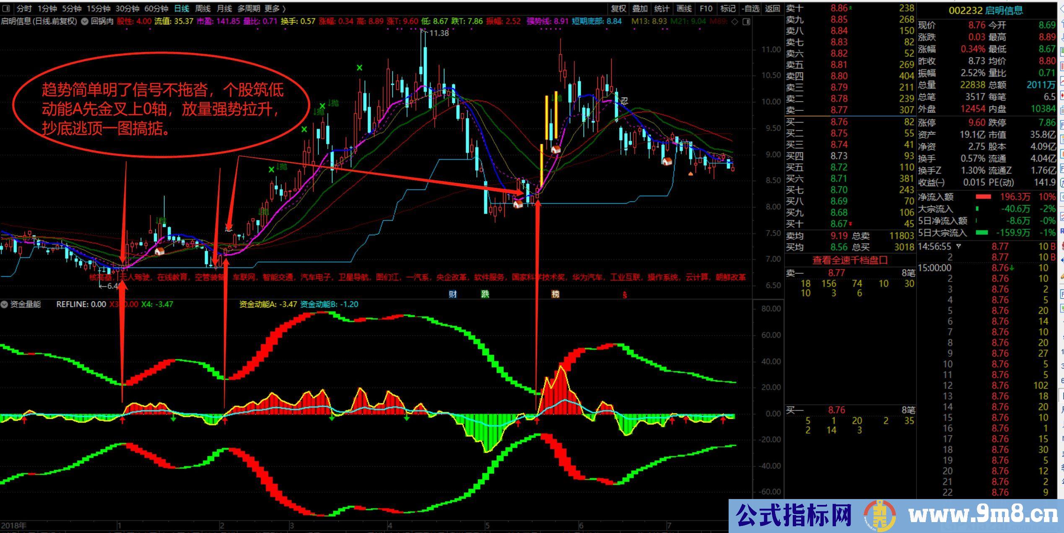Toggle the left sidebar panel icon

(x=6, y=8)
